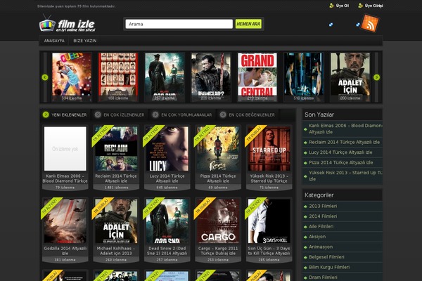Click Cargo - Kargo 2011 Türkçe Dublaj title
The image size is (422, 281).
point(218,251)
